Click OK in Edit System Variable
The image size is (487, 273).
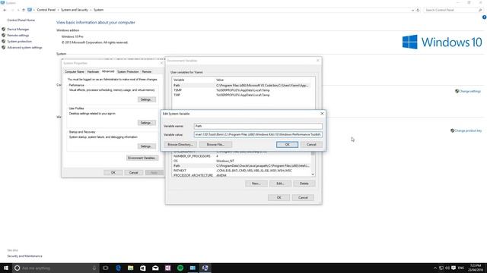point(288,145)
